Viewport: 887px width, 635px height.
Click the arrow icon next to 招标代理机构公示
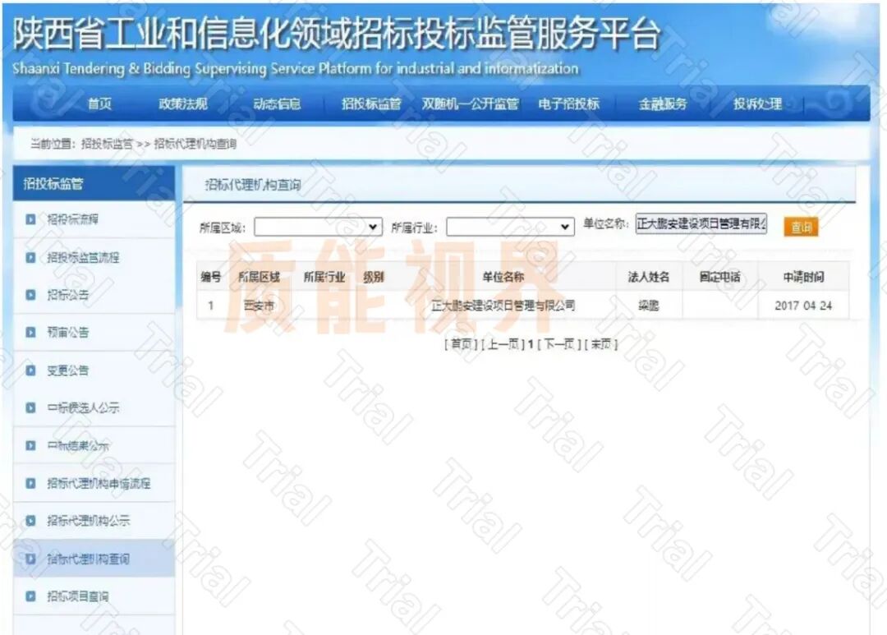tap(31, 522)
